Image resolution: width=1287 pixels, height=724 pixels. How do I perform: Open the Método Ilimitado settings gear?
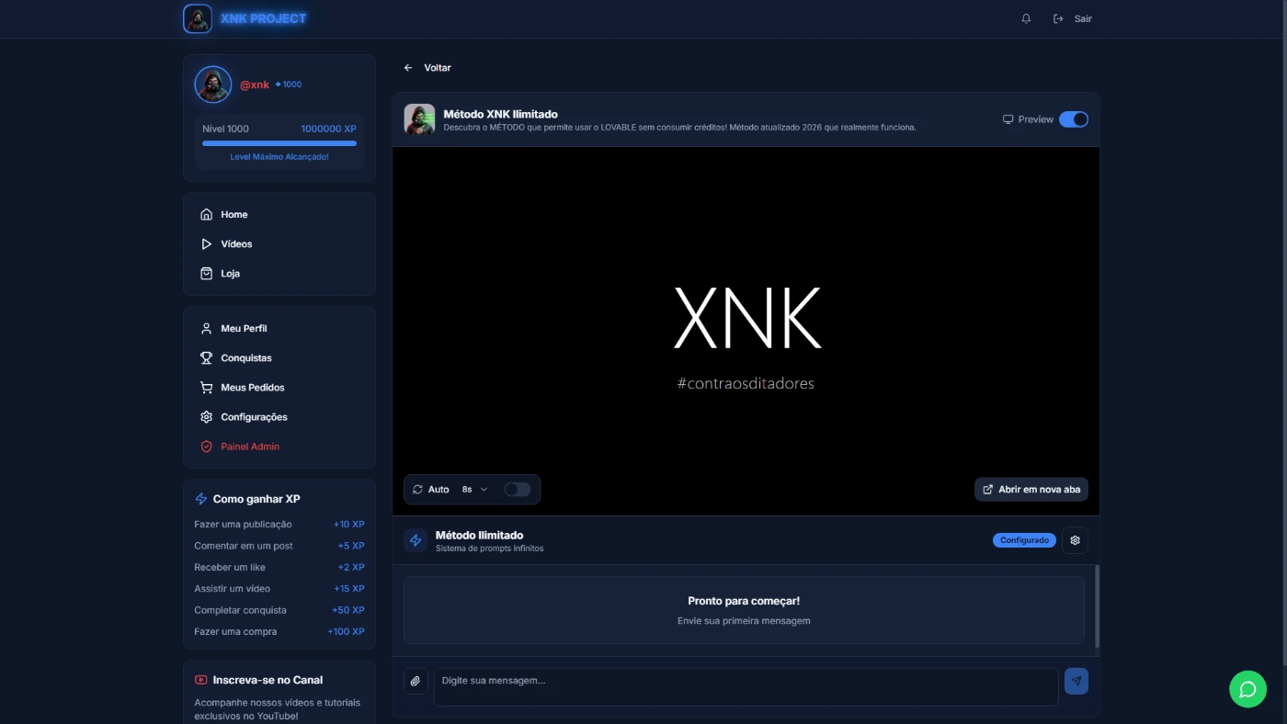point(1075,540)
